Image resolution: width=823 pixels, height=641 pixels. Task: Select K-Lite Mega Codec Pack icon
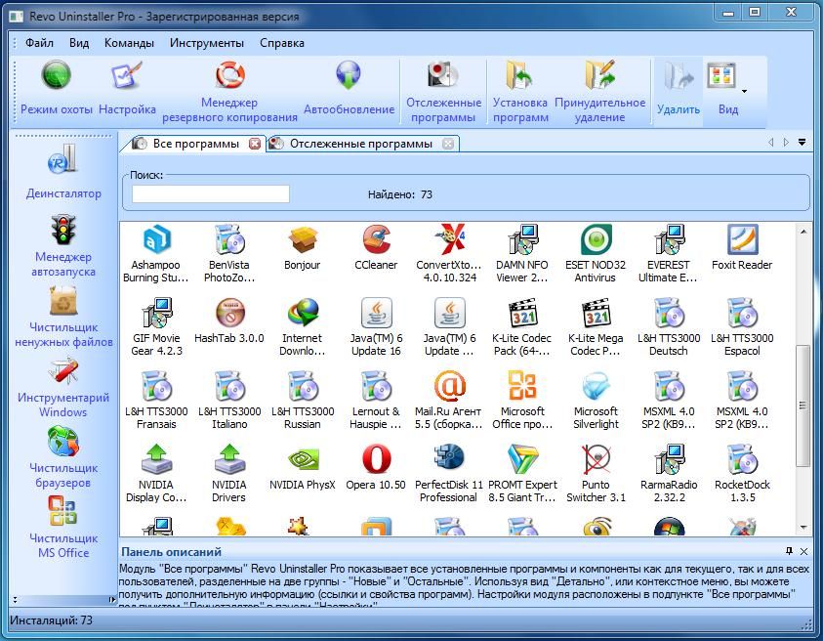point(596,313)
